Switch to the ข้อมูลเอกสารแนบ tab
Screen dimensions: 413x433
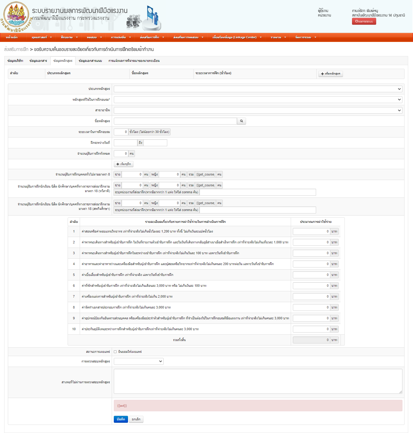(x=90, y=61)
